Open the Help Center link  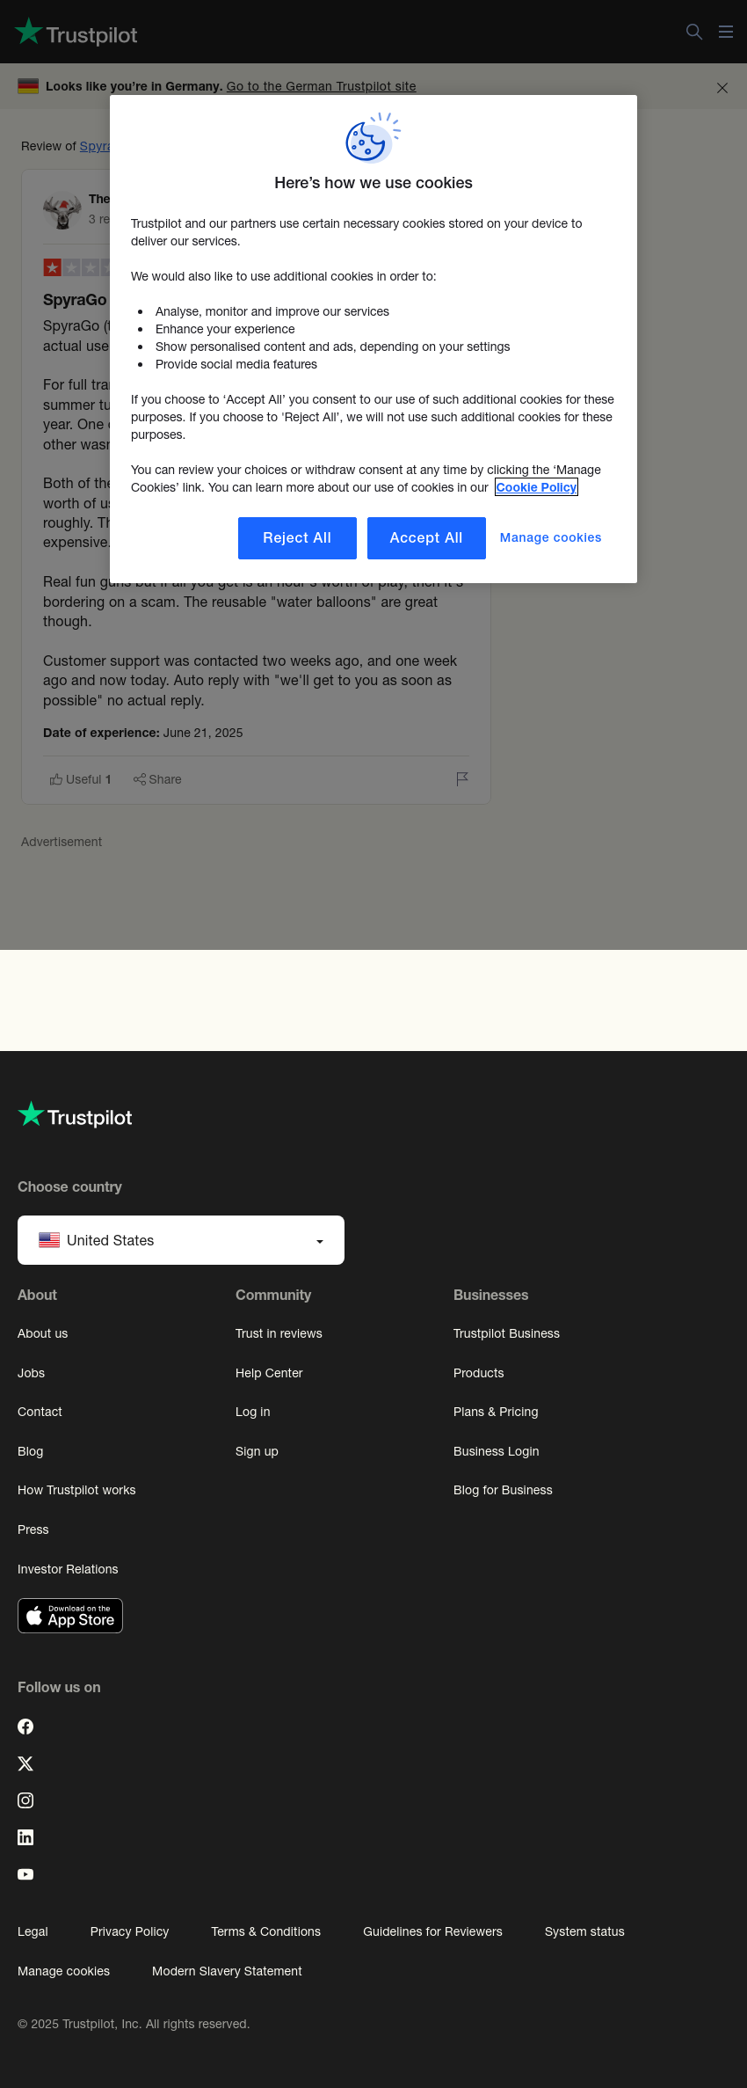[x=269, y=1373]
